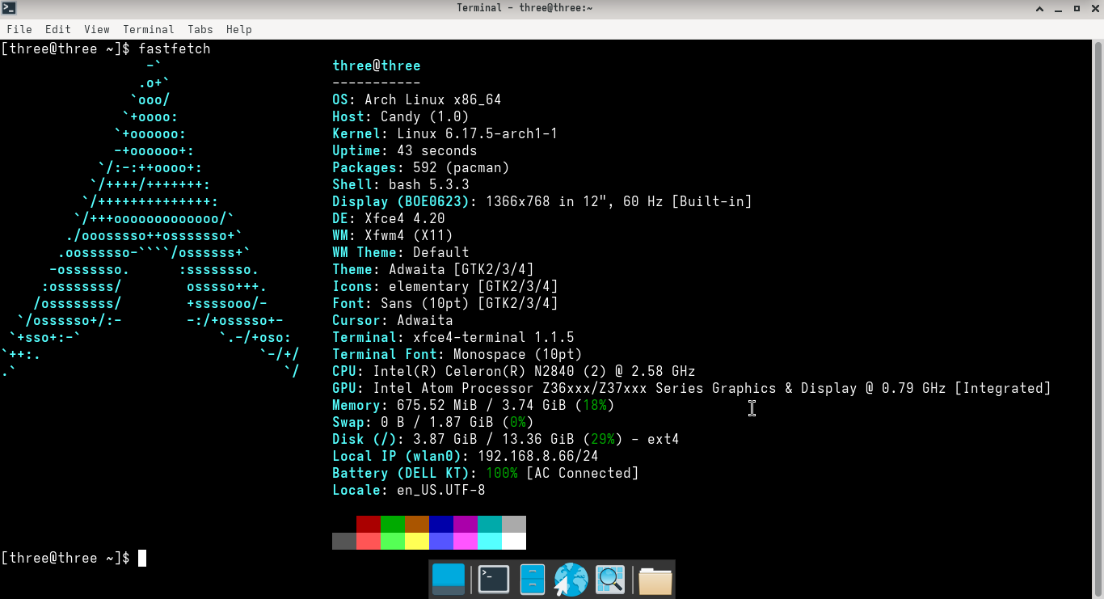Viewport: 1104px width, 599px height.
Task: Click the 'Shell: bash 5.3.3' line
Action: tap(401, 184)
